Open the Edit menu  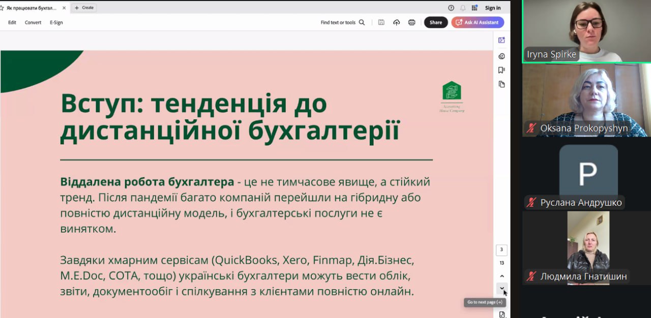click(12, 22)
